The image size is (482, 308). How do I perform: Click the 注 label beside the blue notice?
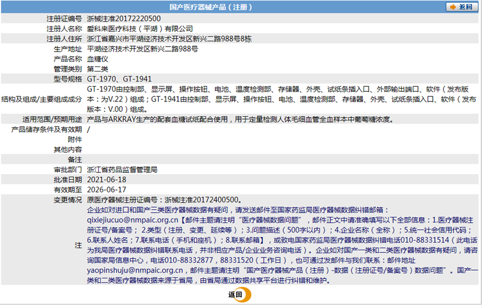78,245
